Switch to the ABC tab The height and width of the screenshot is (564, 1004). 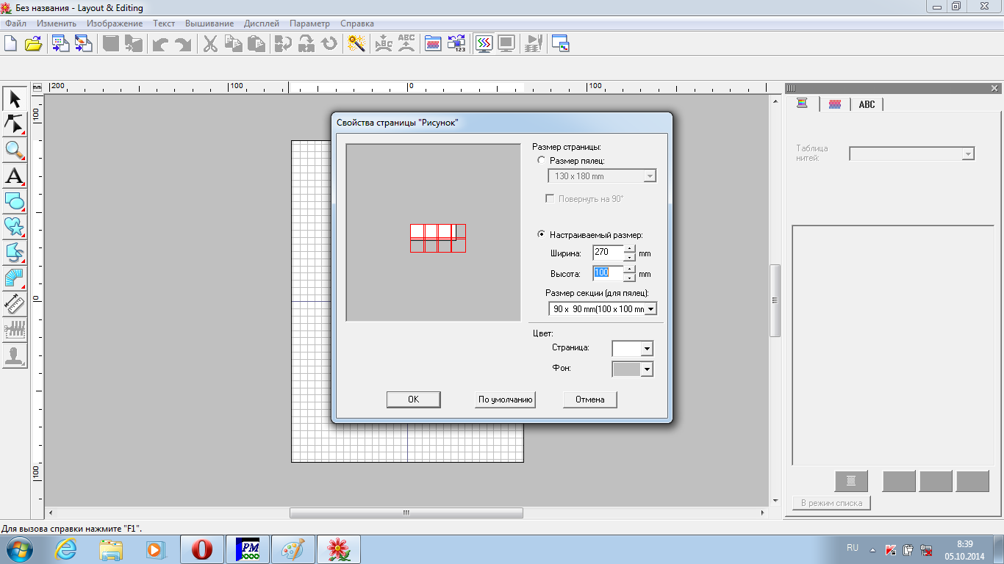point(867,105)
